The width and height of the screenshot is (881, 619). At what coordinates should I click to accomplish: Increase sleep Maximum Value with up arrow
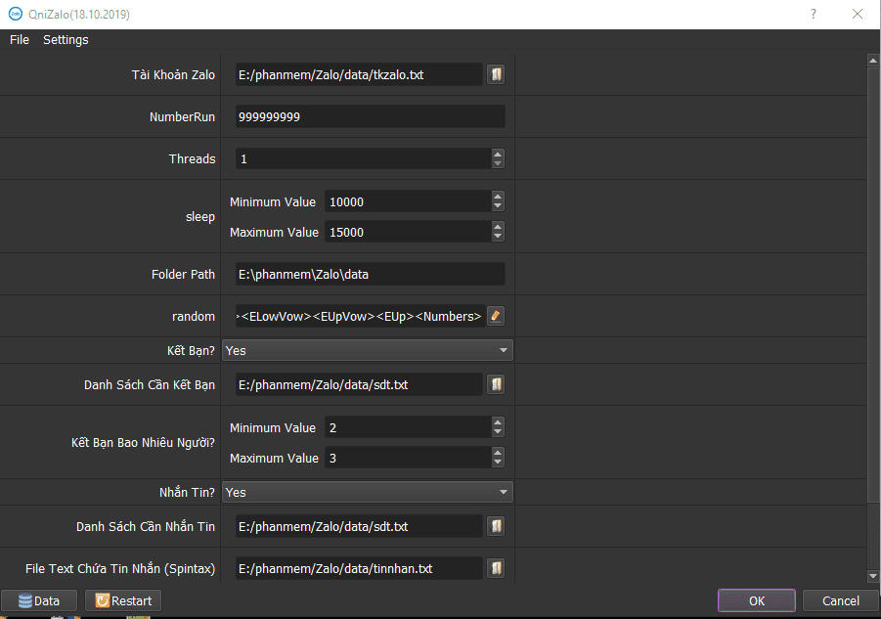tap(498, 227)
